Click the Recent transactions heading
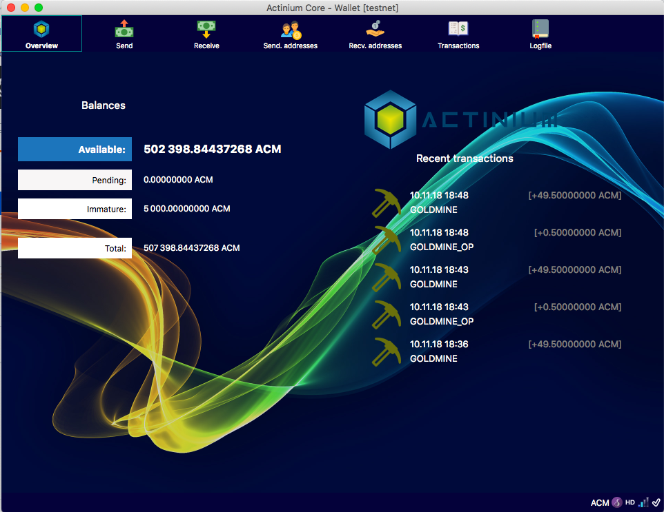The image size is (664, 512). pyautogui.click(x=465, y=158)
